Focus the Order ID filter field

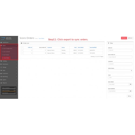coord(120,50)
